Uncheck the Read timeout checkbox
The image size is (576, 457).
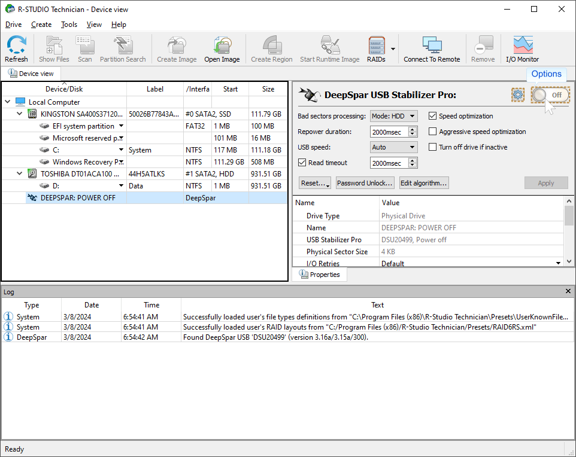point(302,163)
